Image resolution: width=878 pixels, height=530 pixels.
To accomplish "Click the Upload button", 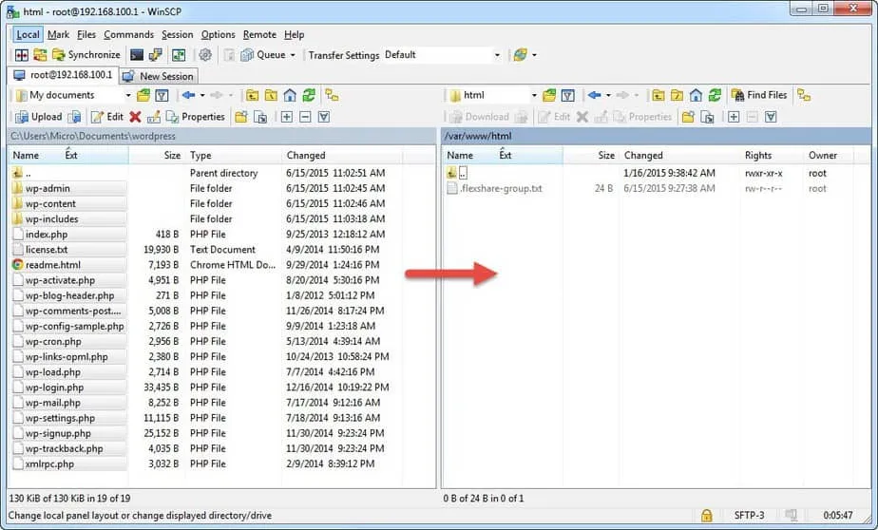I will [39, 117].
